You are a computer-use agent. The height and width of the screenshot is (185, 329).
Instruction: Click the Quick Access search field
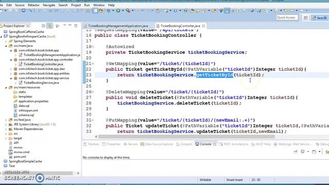[287, 17]
